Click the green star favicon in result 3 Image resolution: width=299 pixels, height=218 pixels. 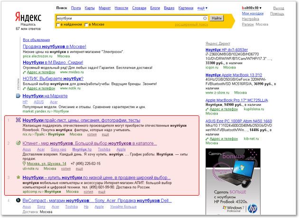tap(18, 177)
